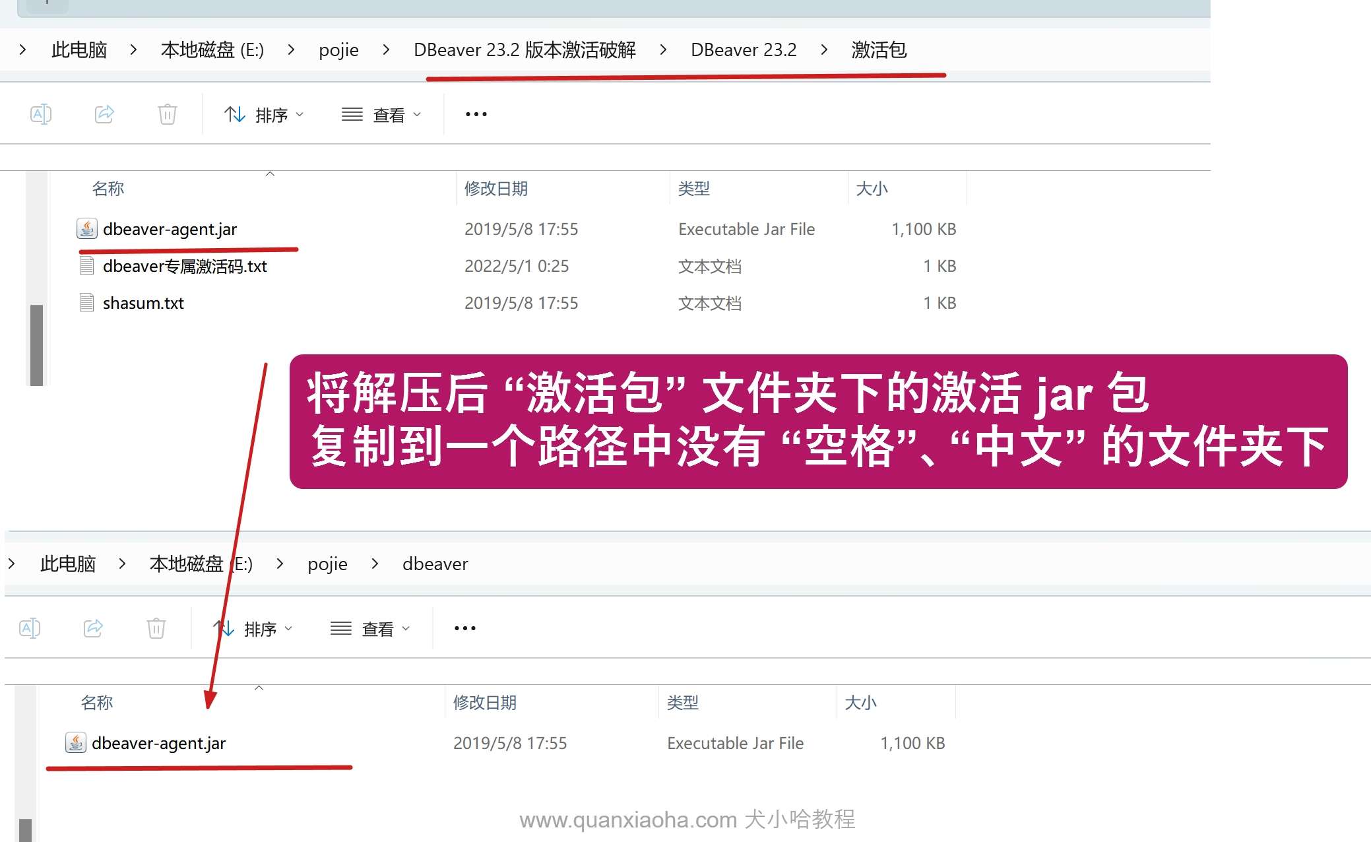Open the 排序 sort dropdown in upper window
Viewport: 1371px width, 842px height.
(x=264, y=115)
